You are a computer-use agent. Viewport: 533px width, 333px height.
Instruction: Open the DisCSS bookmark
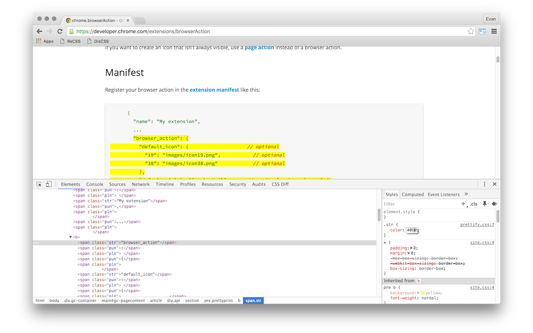tap(98, 41)
